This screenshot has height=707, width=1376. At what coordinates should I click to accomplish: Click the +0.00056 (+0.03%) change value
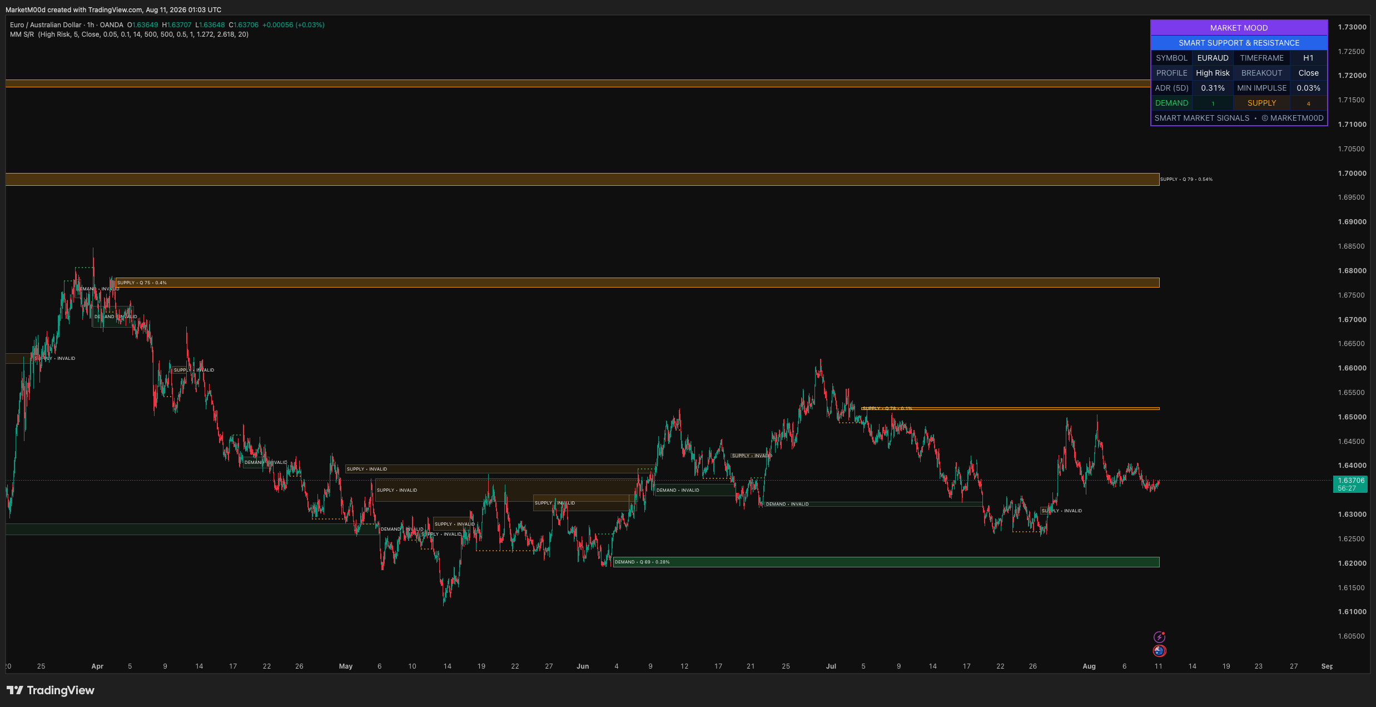[x=294, y=25]
